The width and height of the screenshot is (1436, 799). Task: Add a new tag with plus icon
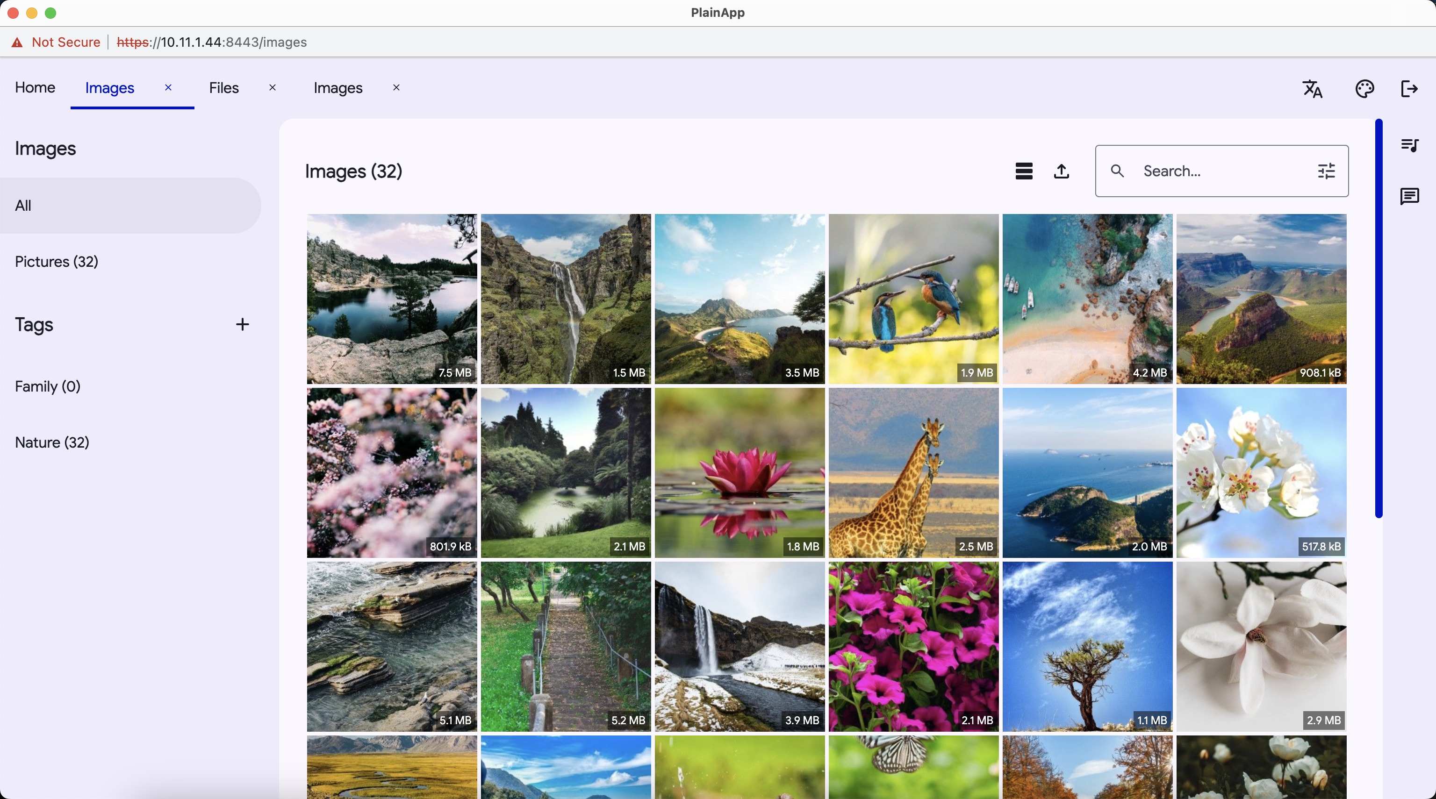tap(242, 324)
